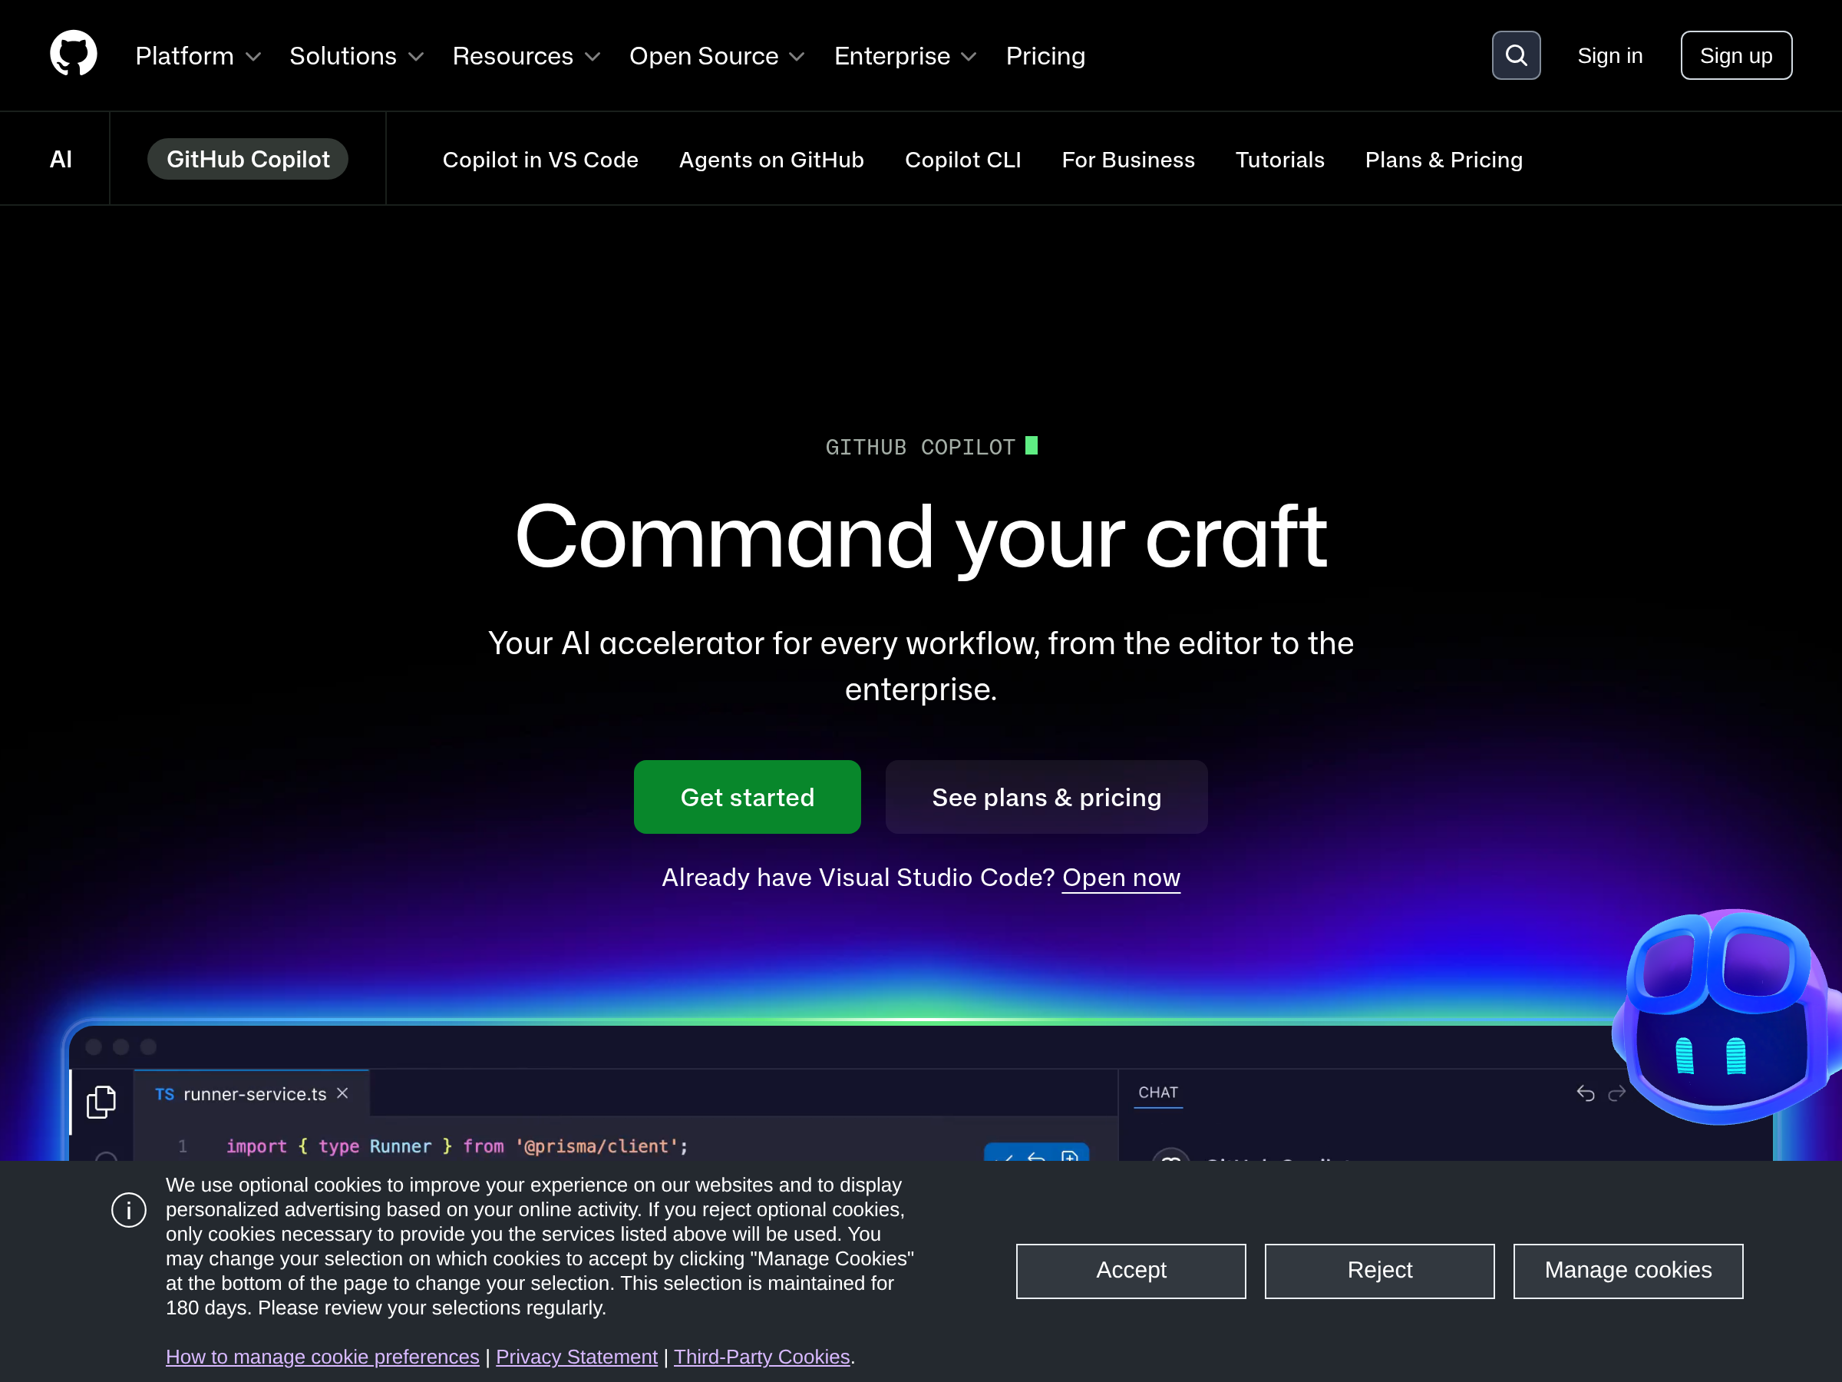1842x1382 pixels.
Task: Click the redo arrow in Chat panel
Action: tap(1616, 1093)
